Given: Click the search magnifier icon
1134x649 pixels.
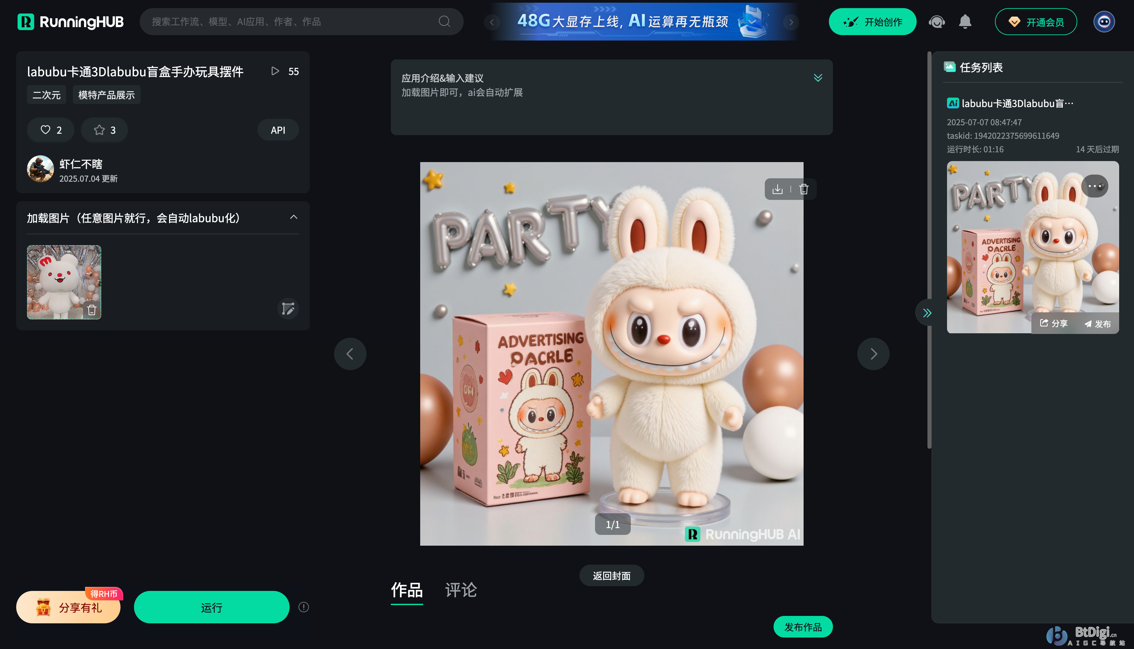Looking at the screenshot, I should (x=444, y=21).
